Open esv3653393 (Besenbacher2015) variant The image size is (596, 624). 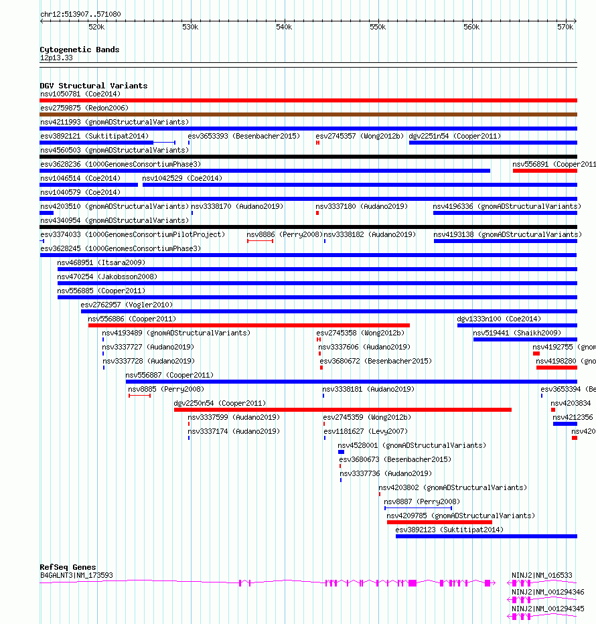click(244, 136)
